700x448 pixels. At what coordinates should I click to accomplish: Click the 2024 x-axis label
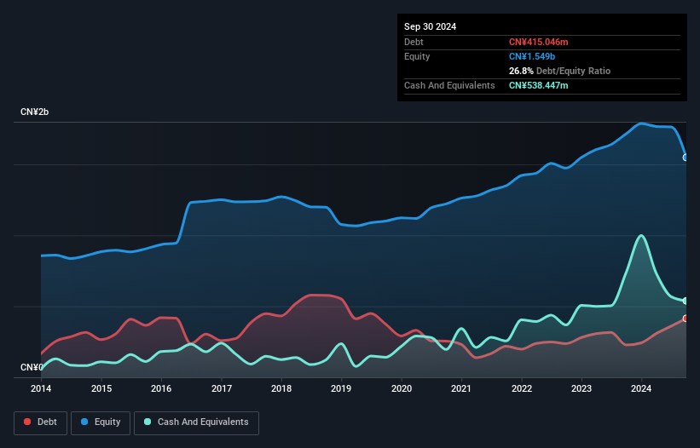641,388
